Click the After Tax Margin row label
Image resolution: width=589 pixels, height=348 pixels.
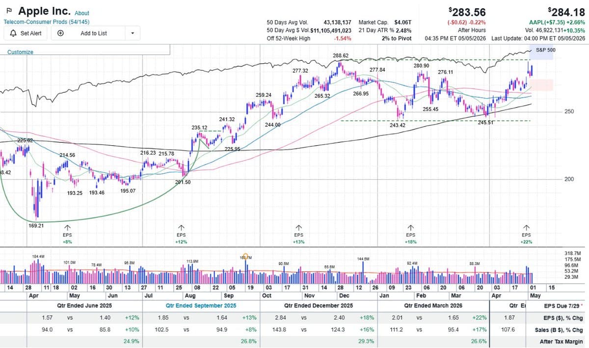click(562, 342)
